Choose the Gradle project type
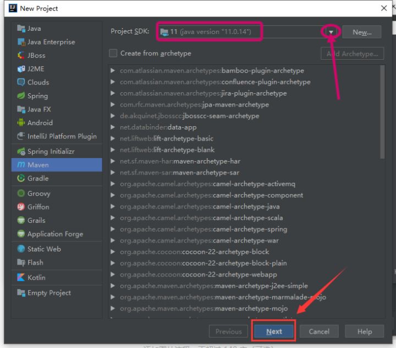This screenshot has height=348, width=396. [57, 178]
